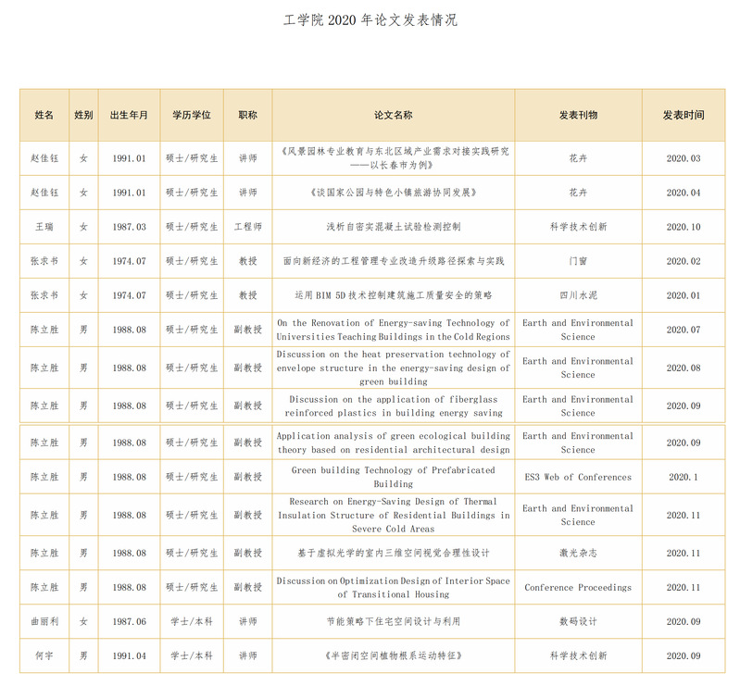740x686 pixels.
Task: Select the paper Green building Technology of Prefabricated Building
Action: (394, 477)
